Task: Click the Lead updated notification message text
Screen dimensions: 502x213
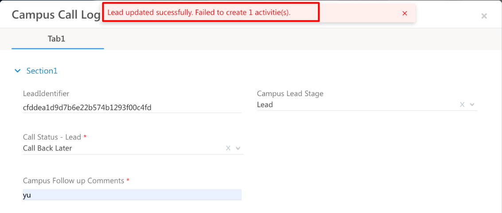Action: tap(199, 12)
